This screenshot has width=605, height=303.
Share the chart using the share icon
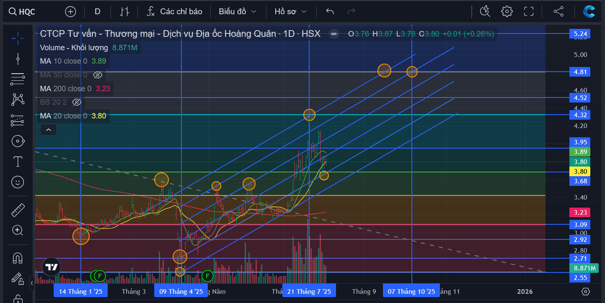click(558, 11)
